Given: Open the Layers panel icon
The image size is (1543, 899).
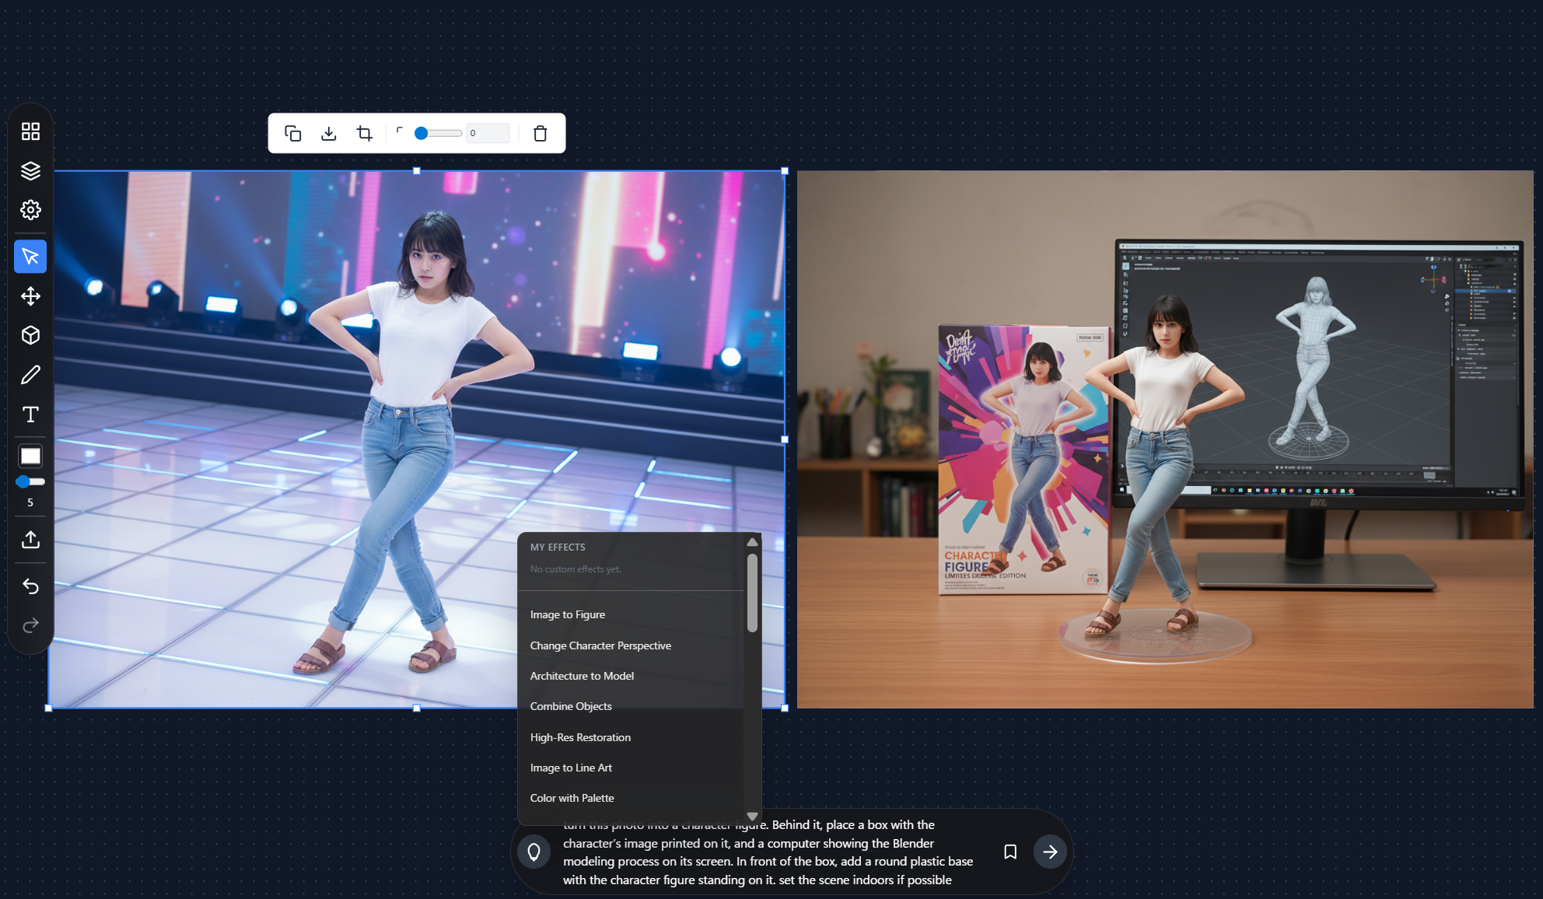Looking at the screenshot, I should coord(30,170).
